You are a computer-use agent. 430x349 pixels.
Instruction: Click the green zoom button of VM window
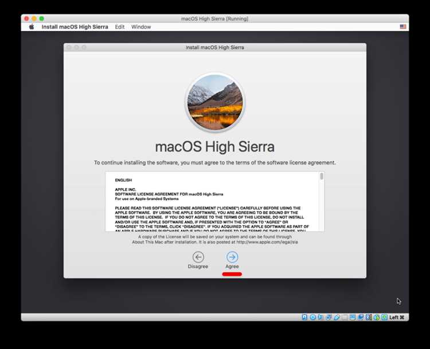pyautogui.click(x=42, y=19)
